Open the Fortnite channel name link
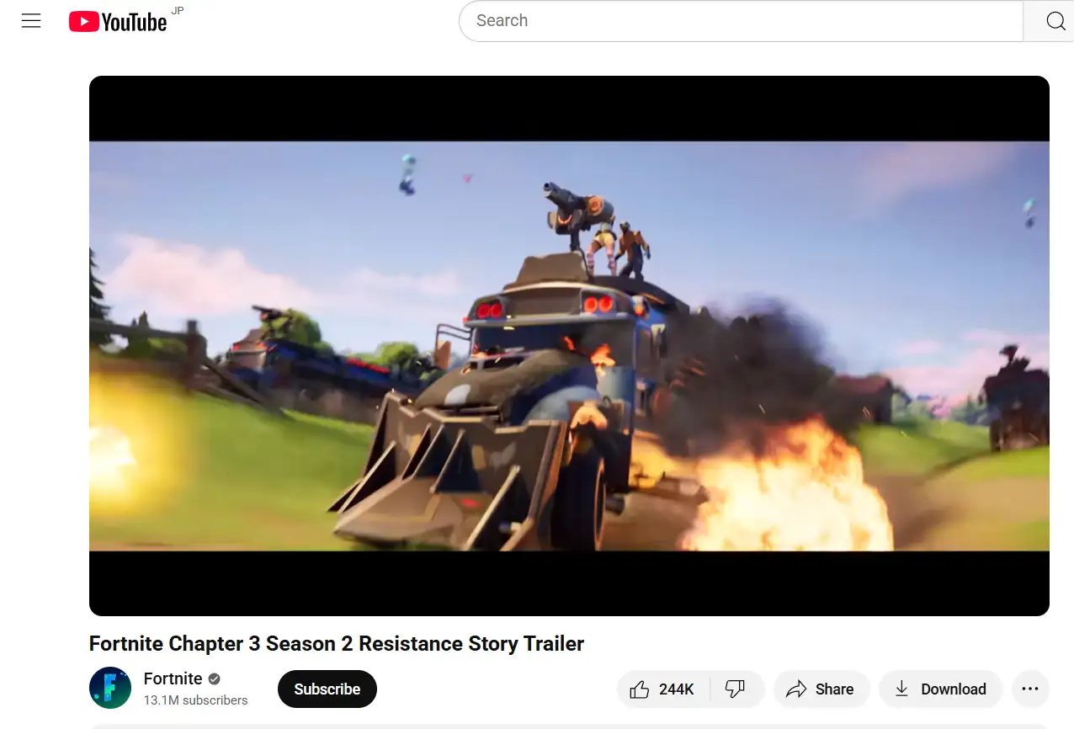Screen dimensions: 1074x729 (173, 678)
